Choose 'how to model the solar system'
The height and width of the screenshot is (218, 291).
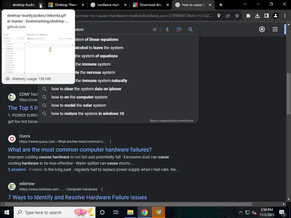[118, 105]
